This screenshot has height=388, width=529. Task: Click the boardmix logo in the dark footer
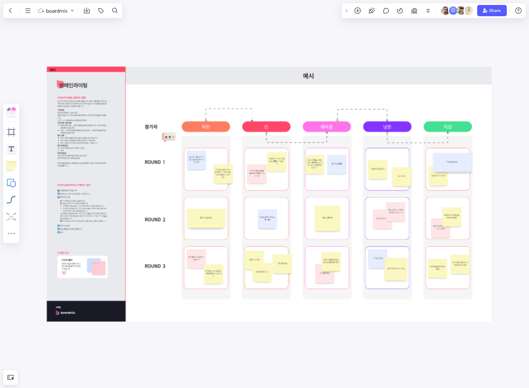pos(66,313)
